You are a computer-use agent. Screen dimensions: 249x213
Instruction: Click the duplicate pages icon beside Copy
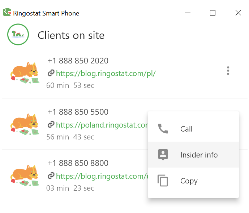[163, 181]
